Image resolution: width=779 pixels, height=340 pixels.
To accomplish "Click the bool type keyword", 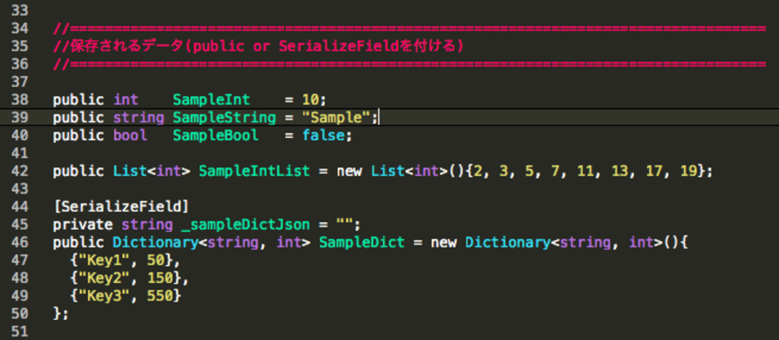I will pyautogui.click(x=130, y=135).
